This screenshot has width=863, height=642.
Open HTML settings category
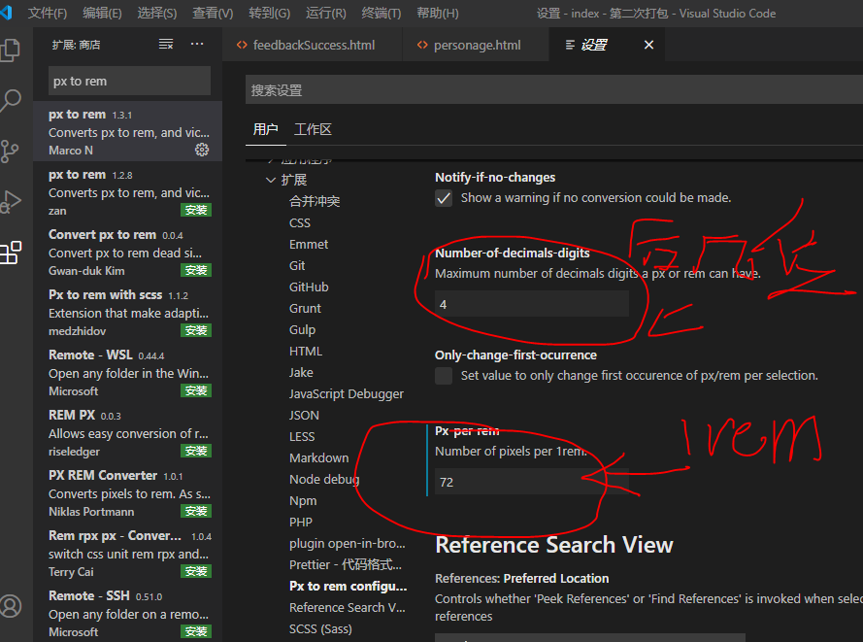click(x=306, y=352)
